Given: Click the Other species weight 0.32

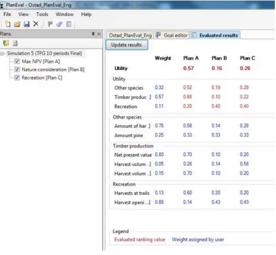Looking at the screenshot, I should (159, 87).
